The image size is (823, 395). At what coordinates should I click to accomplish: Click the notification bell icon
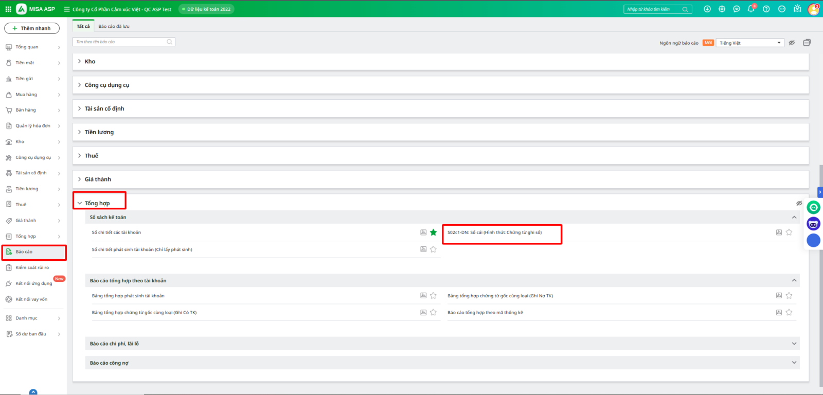[751, 9]
